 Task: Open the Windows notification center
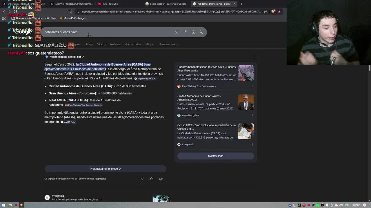click(x=365, y=205)
